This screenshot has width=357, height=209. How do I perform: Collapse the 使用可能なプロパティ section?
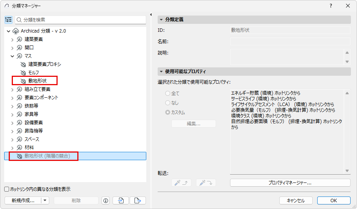click(x=161, y=72)
